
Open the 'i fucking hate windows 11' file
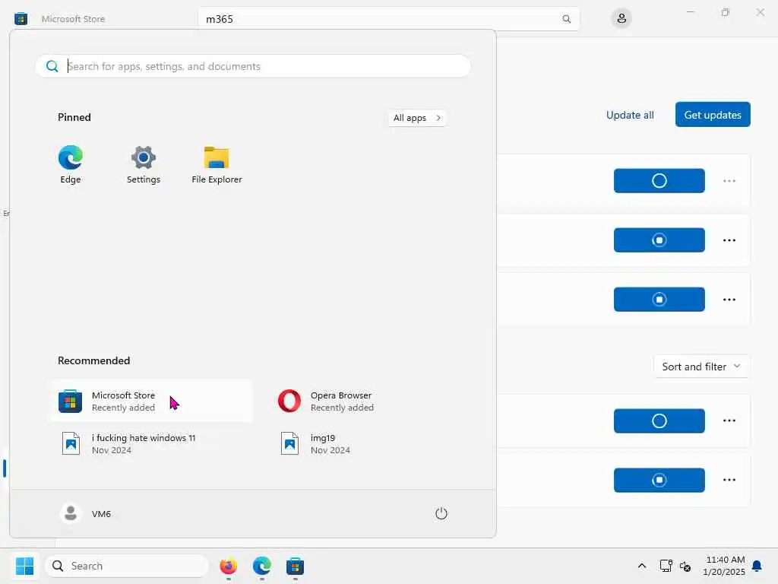[152, 443]
